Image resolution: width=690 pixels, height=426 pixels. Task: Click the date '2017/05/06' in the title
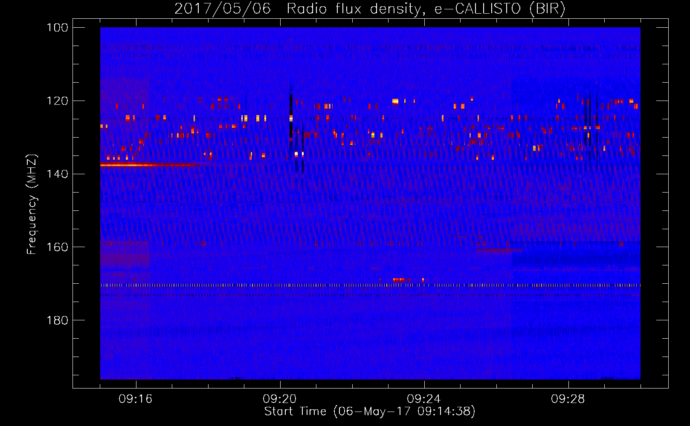coord(222,9)
